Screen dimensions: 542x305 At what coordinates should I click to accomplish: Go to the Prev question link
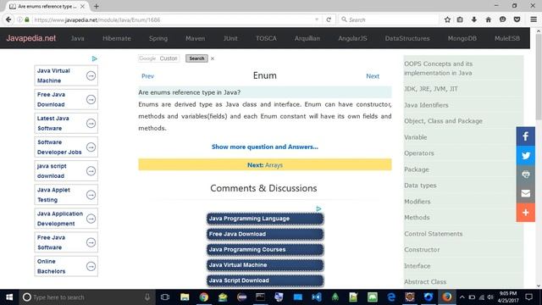point(147,76)
